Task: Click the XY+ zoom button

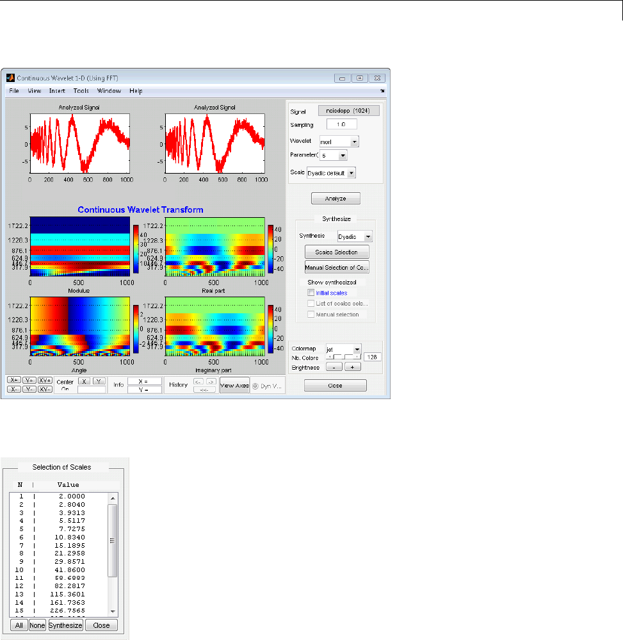Action: point(45,380)
